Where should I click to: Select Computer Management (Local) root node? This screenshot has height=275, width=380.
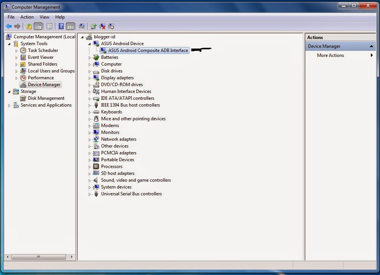point(44,37)
